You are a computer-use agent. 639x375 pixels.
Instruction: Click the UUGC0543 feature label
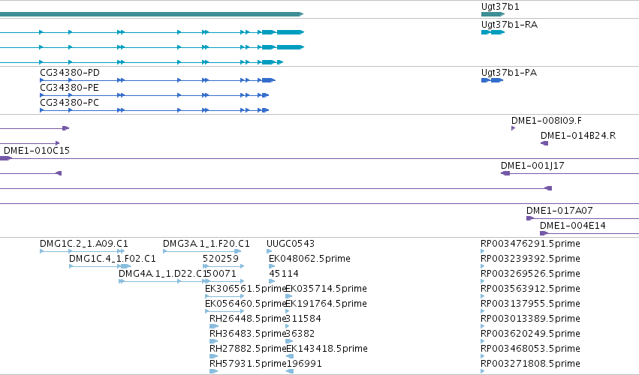pyautogui.click(x=291, y=244)
